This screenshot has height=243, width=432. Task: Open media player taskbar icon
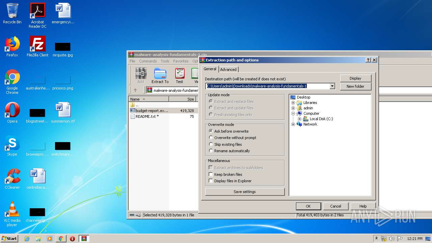click(x=50, y=239)
